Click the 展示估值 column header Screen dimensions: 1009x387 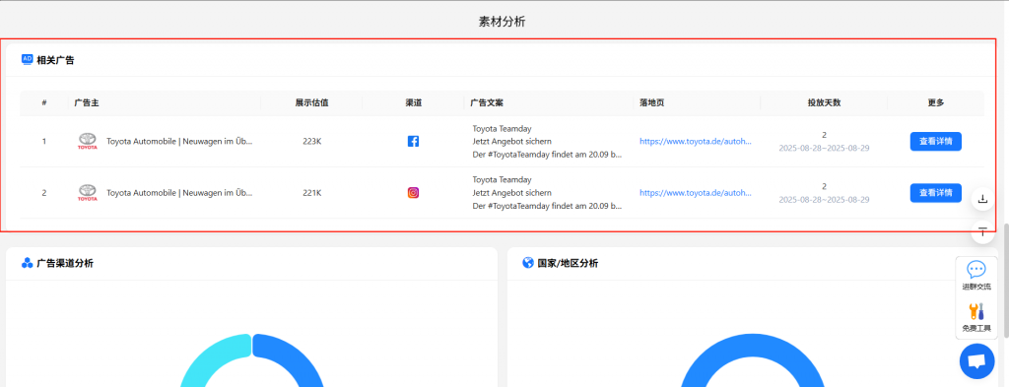(x=311, y=102)
